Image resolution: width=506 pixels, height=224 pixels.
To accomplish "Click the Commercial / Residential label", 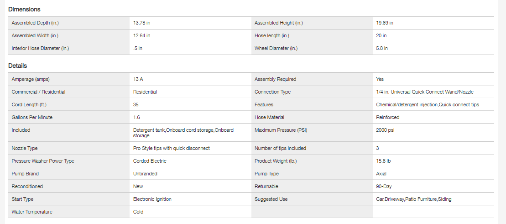I will coord(38,92).
